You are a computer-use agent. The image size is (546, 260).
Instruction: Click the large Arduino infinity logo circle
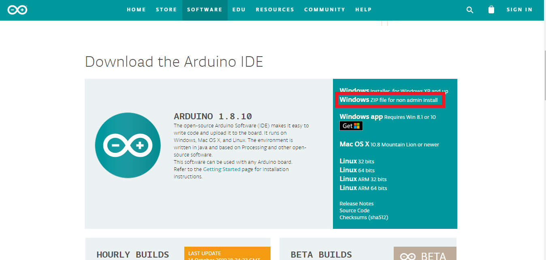click(128, 145)
